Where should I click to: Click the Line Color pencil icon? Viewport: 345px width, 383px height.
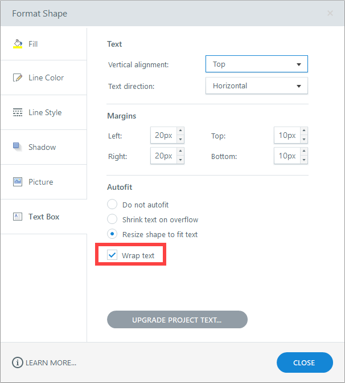(x=18, y=78)
